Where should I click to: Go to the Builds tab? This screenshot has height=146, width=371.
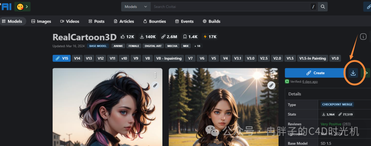[x=212, y=21]
